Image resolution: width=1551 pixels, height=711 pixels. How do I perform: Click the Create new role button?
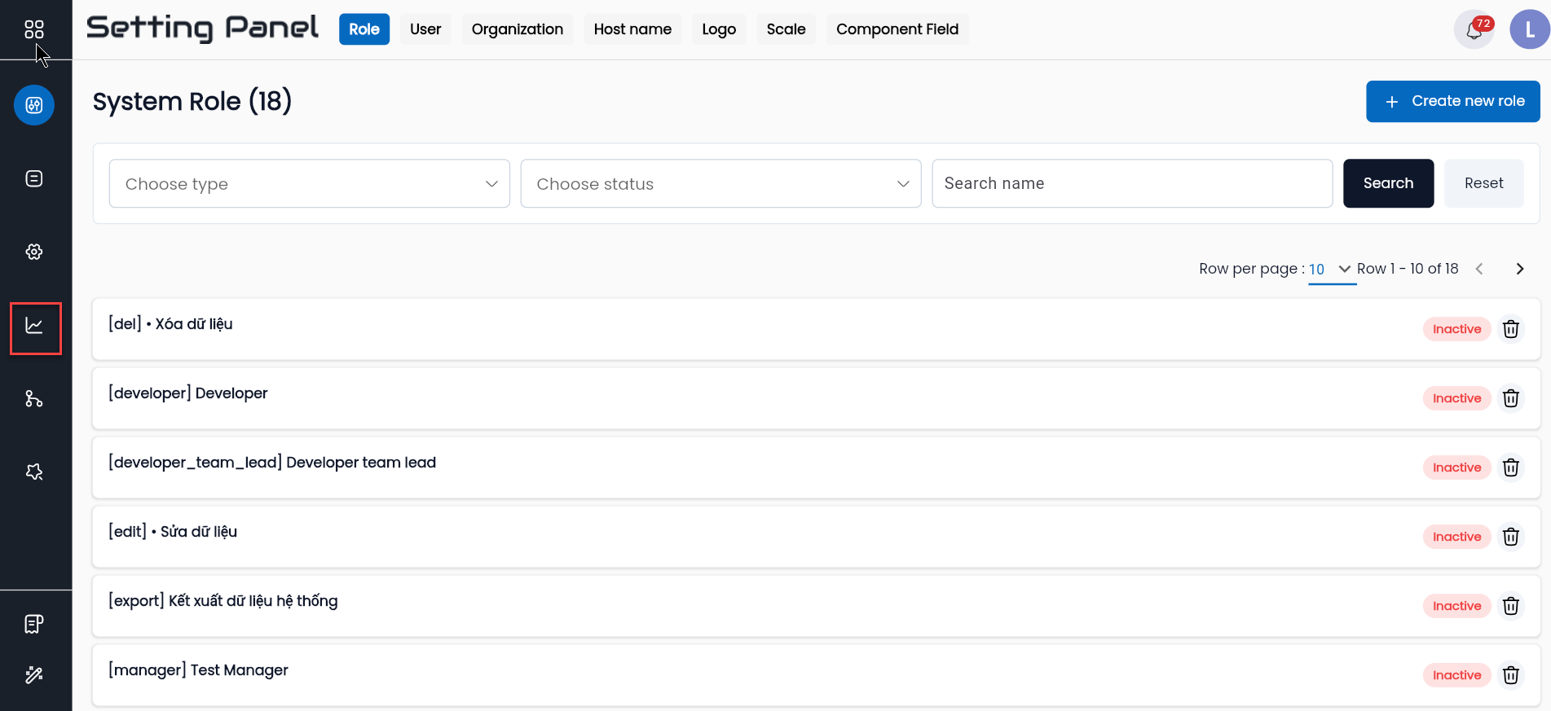point(1453,101)
